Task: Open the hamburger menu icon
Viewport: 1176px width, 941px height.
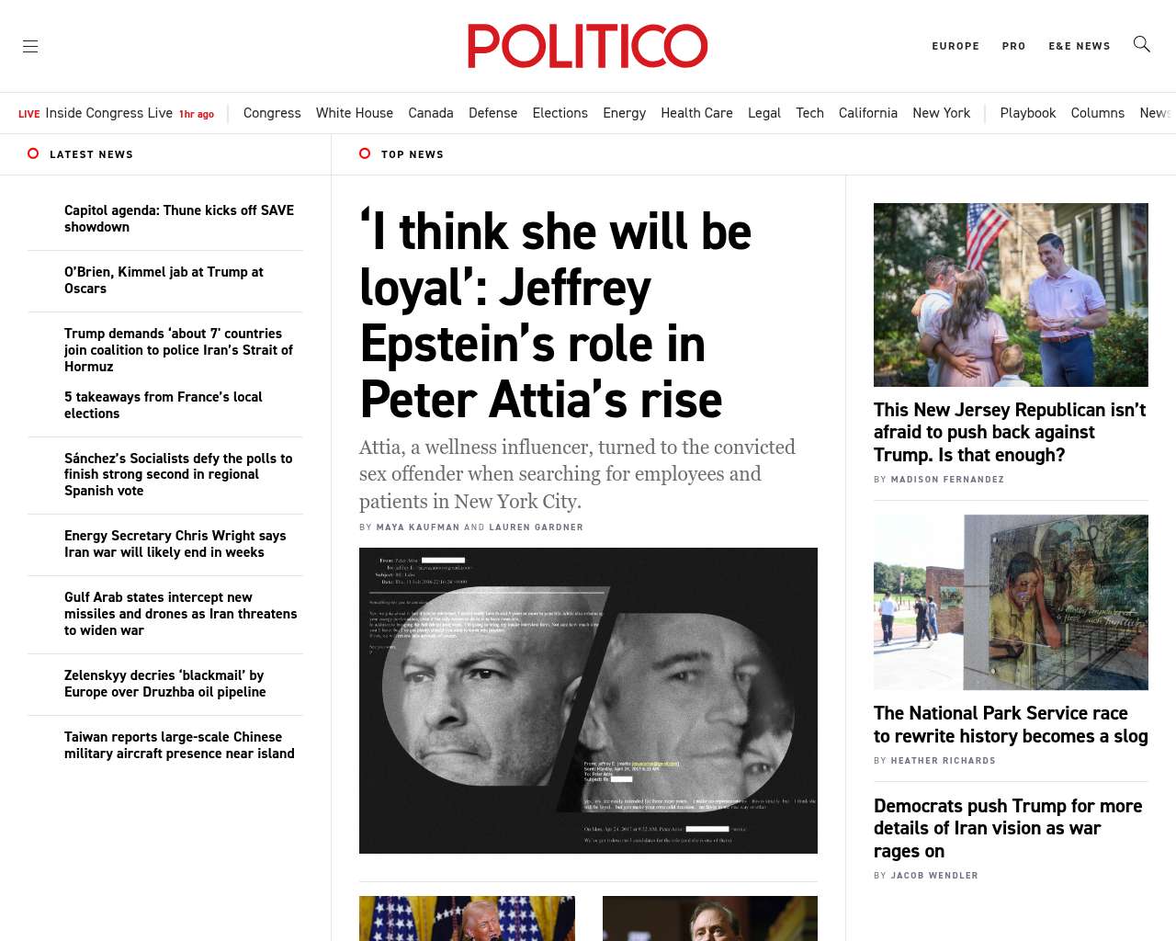Action: pyautogui.click(x=30, y=46)
